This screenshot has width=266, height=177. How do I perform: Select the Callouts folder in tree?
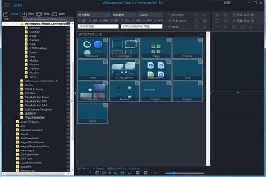pyautogui.click(x=35, y=27)
